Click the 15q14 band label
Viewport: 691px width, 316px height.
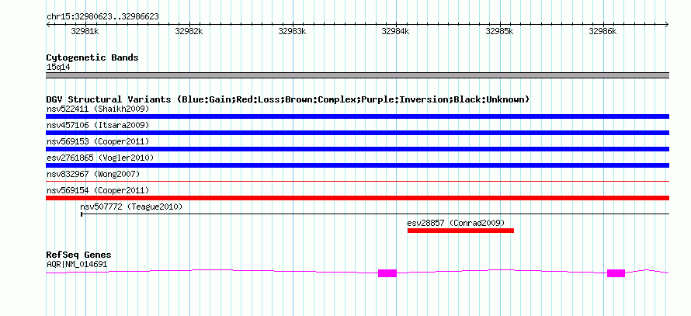(58, 67)
